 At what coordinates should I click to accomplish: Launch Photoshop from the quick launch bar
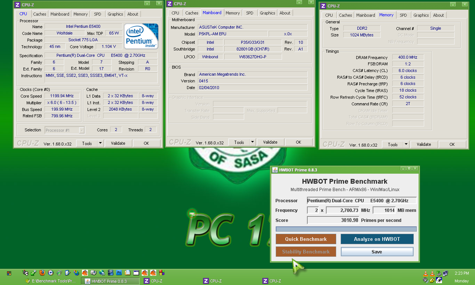[x=119, y=273]
